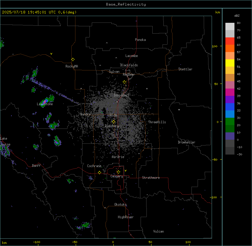
Task: Select the yellow diamond marker between Olds and Didsbury
Action: 114,122
